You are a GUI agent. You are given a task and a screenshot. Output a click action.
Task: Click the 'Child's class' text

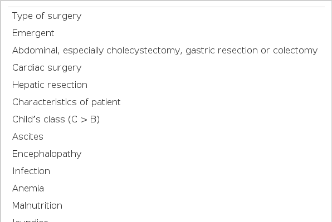click(x=38, y=120)
